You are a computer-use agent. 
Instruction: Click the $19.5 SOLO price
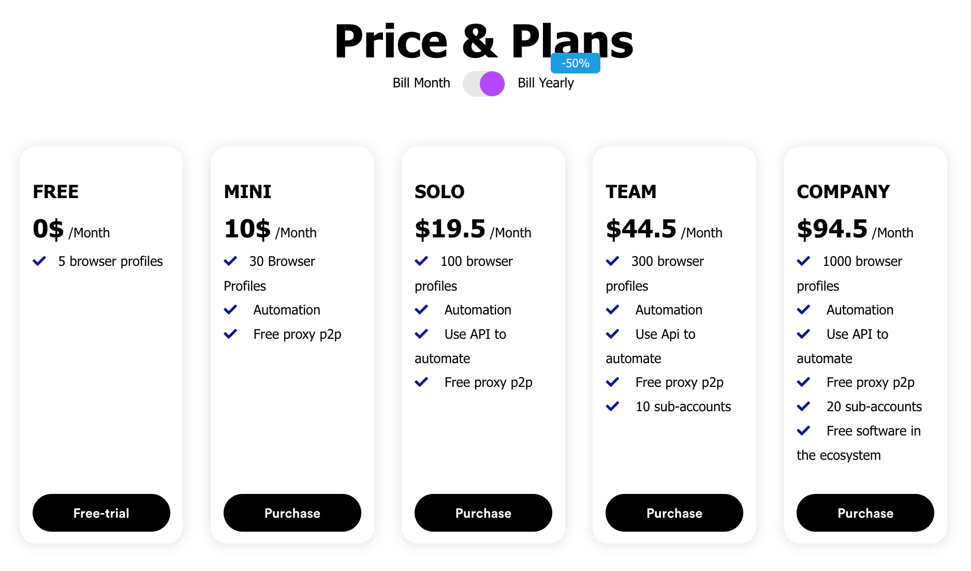450,229
